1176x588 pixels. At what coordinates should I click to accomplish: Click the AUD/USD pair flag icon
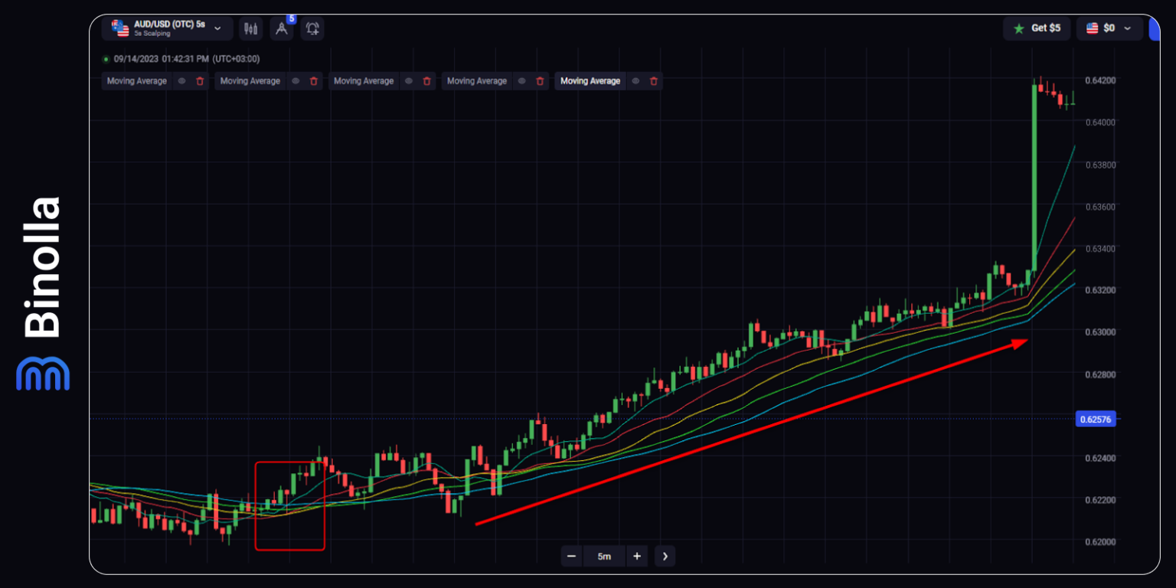pos(119,28)
